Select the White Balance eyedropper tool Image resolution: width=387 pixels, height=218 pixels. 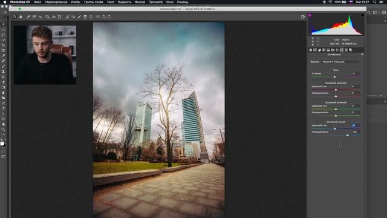click(28, 17)
